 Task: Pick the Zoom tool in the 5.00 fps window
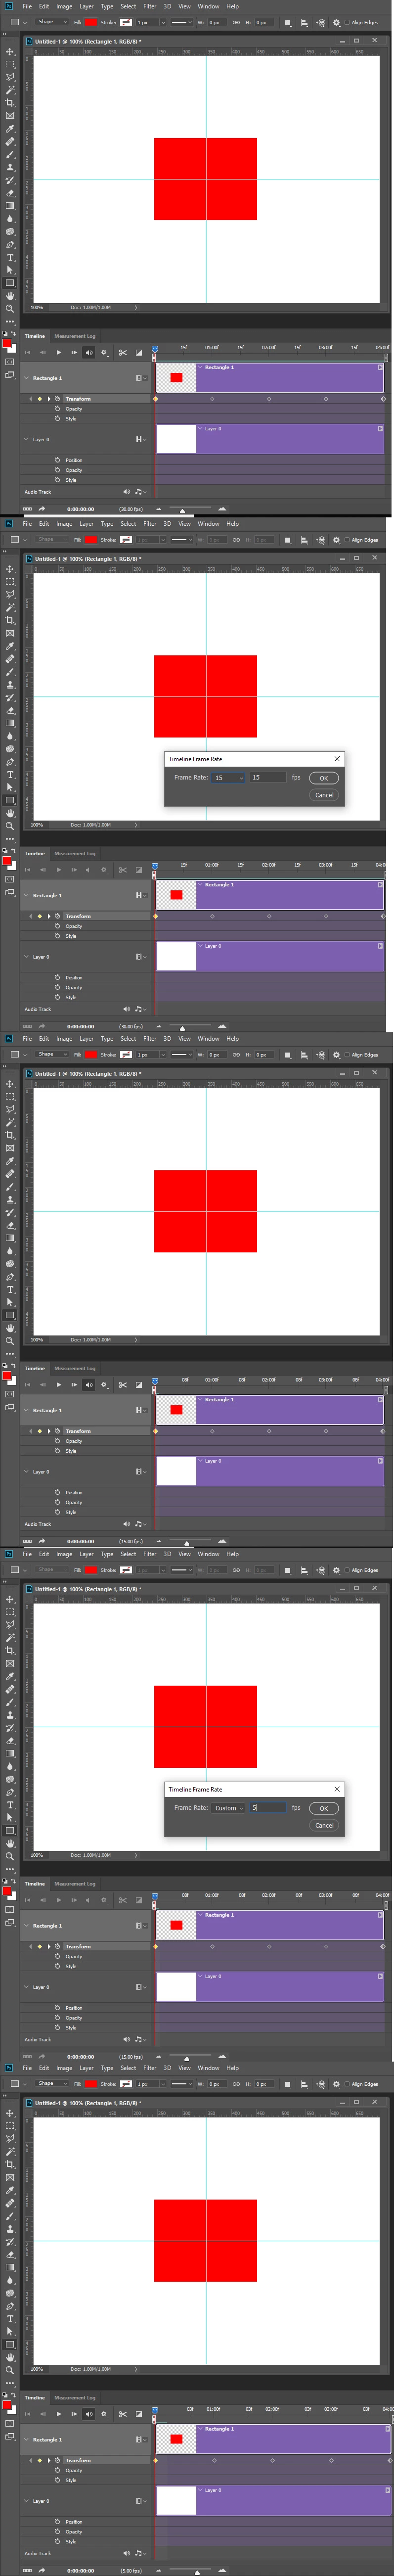coord(10,2370)
